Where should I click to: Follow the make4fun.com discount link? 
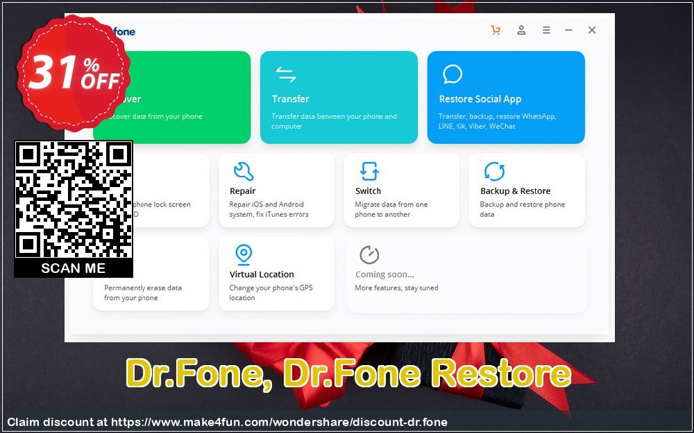coord(278,422)
